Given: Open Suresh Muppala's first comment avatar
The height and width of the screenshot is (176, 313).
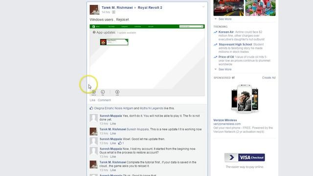Looking at the screenshot, I should pos(93,118).
